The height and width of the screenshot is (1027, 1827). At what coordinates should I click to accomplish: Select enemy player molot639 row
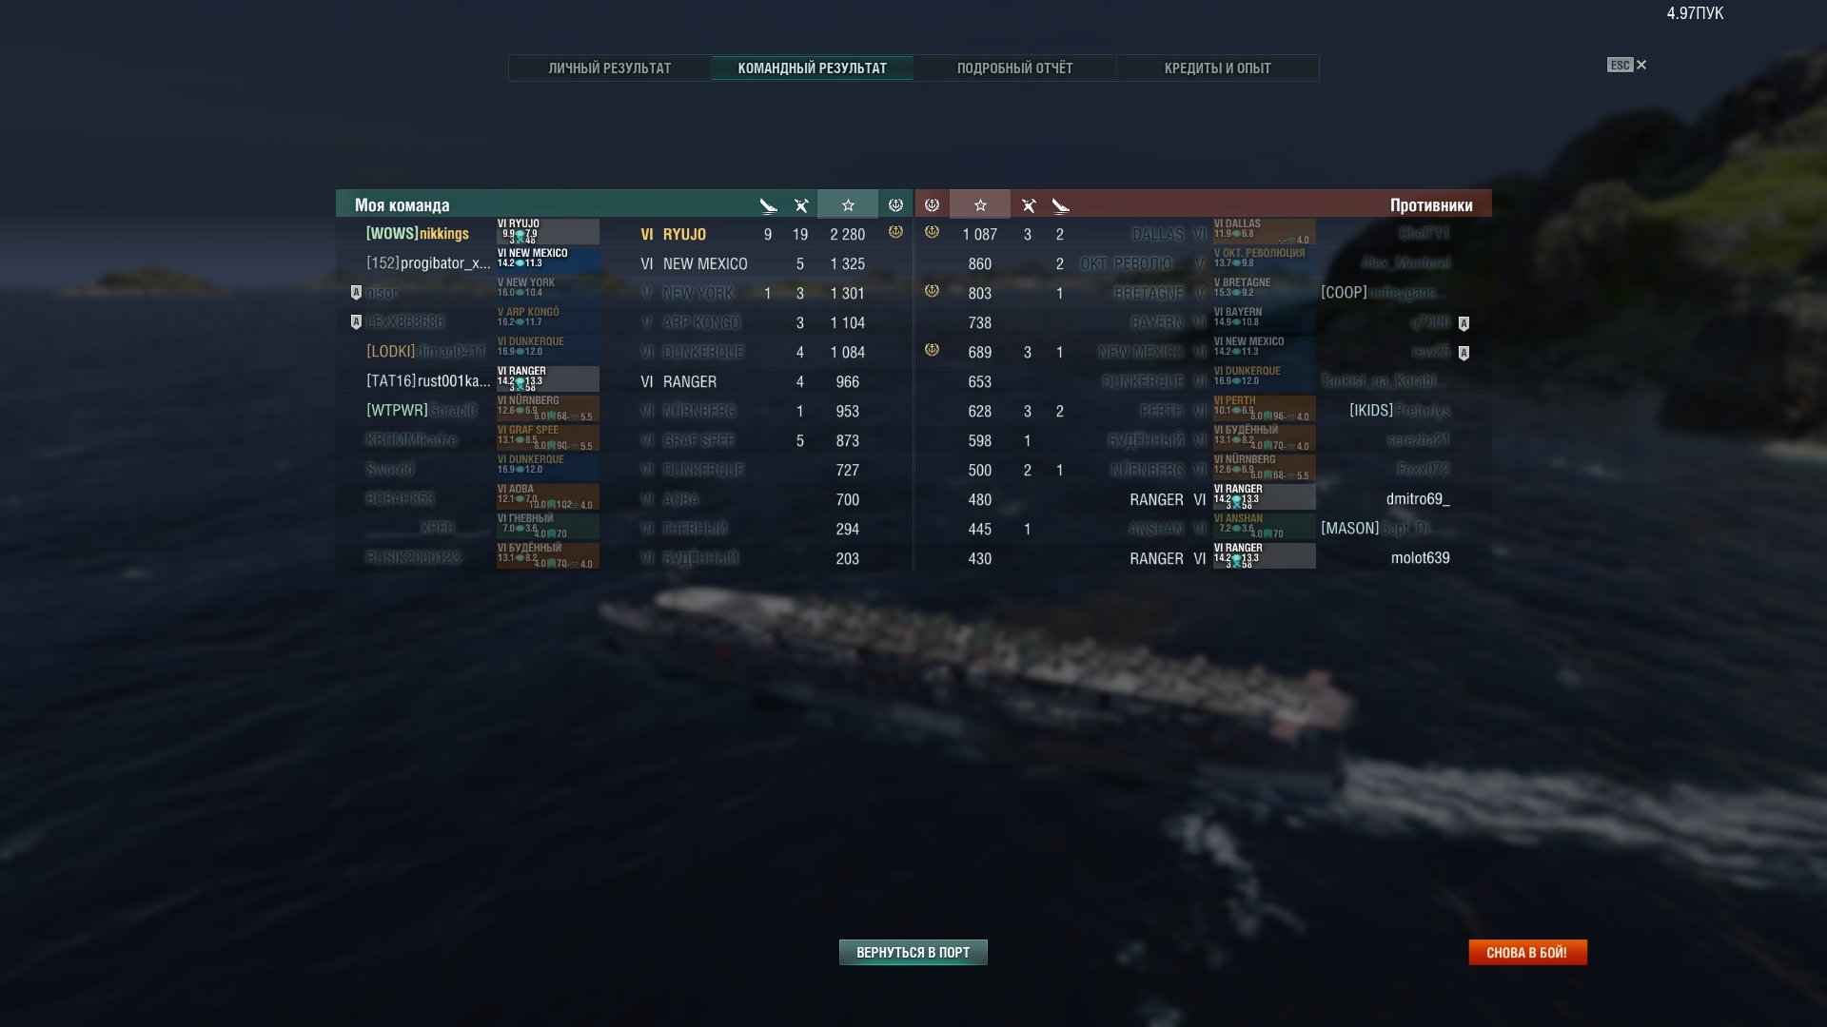[1203, 558]
